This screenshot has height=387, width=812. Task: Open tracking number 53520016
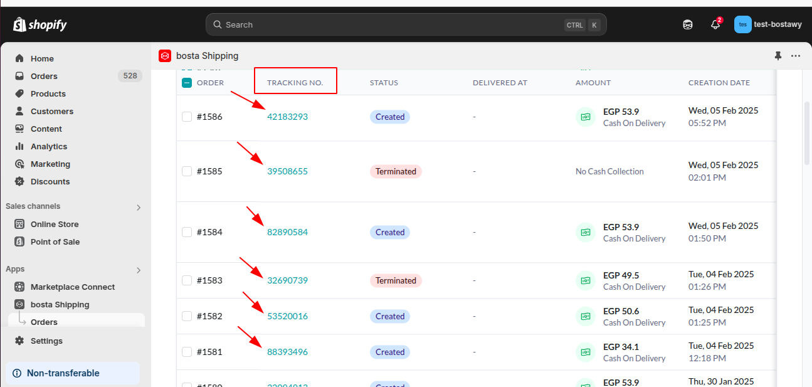click(x=287, y=316)
